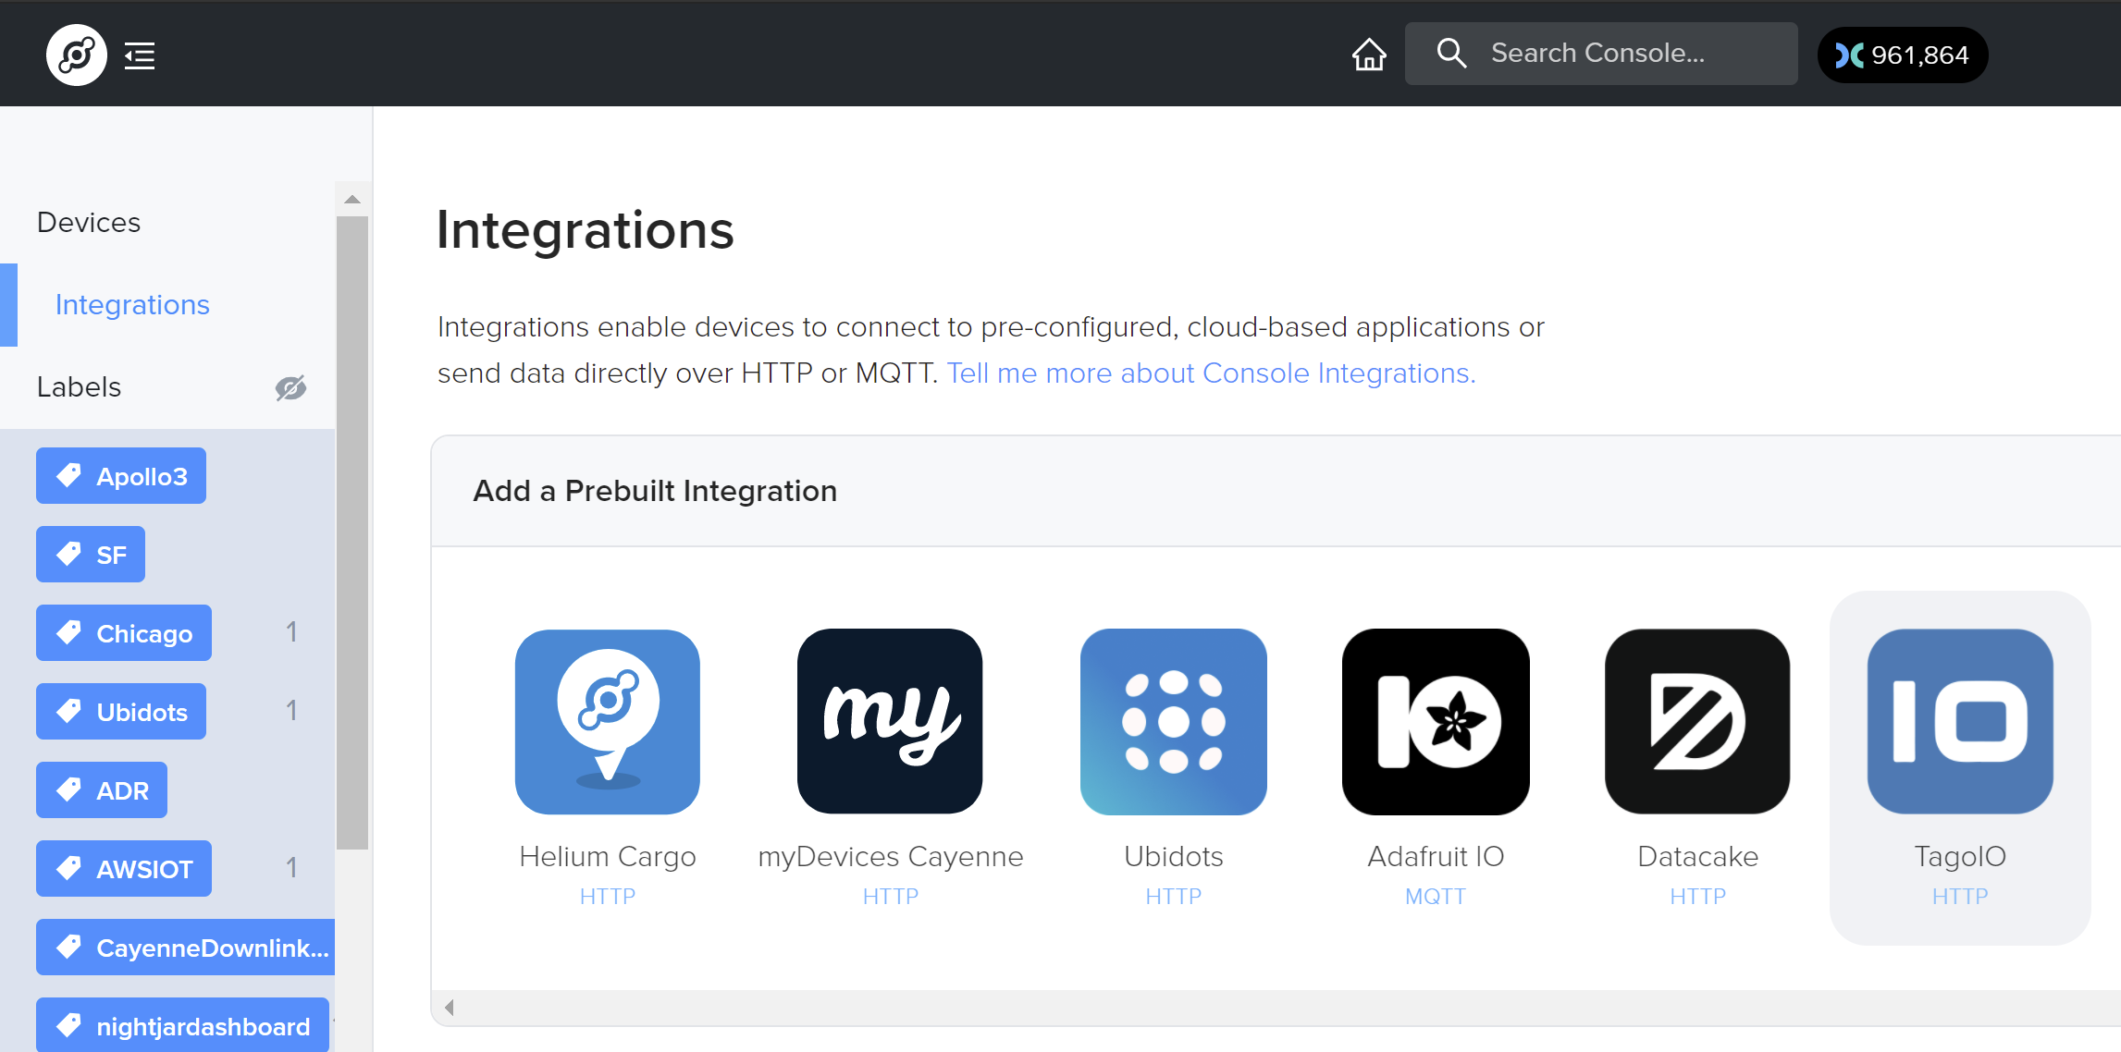Choose the Helium Cargo integration icon
Screen dimensions: 2121x1052
point(608,722)
